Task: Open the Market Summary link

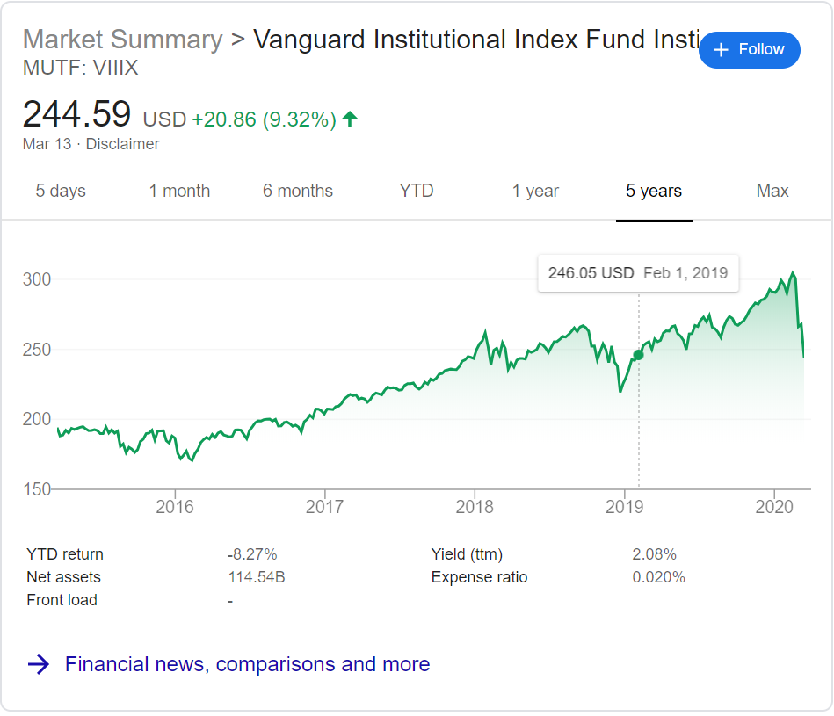Action: pyautogui.click(x=122, y=40)
